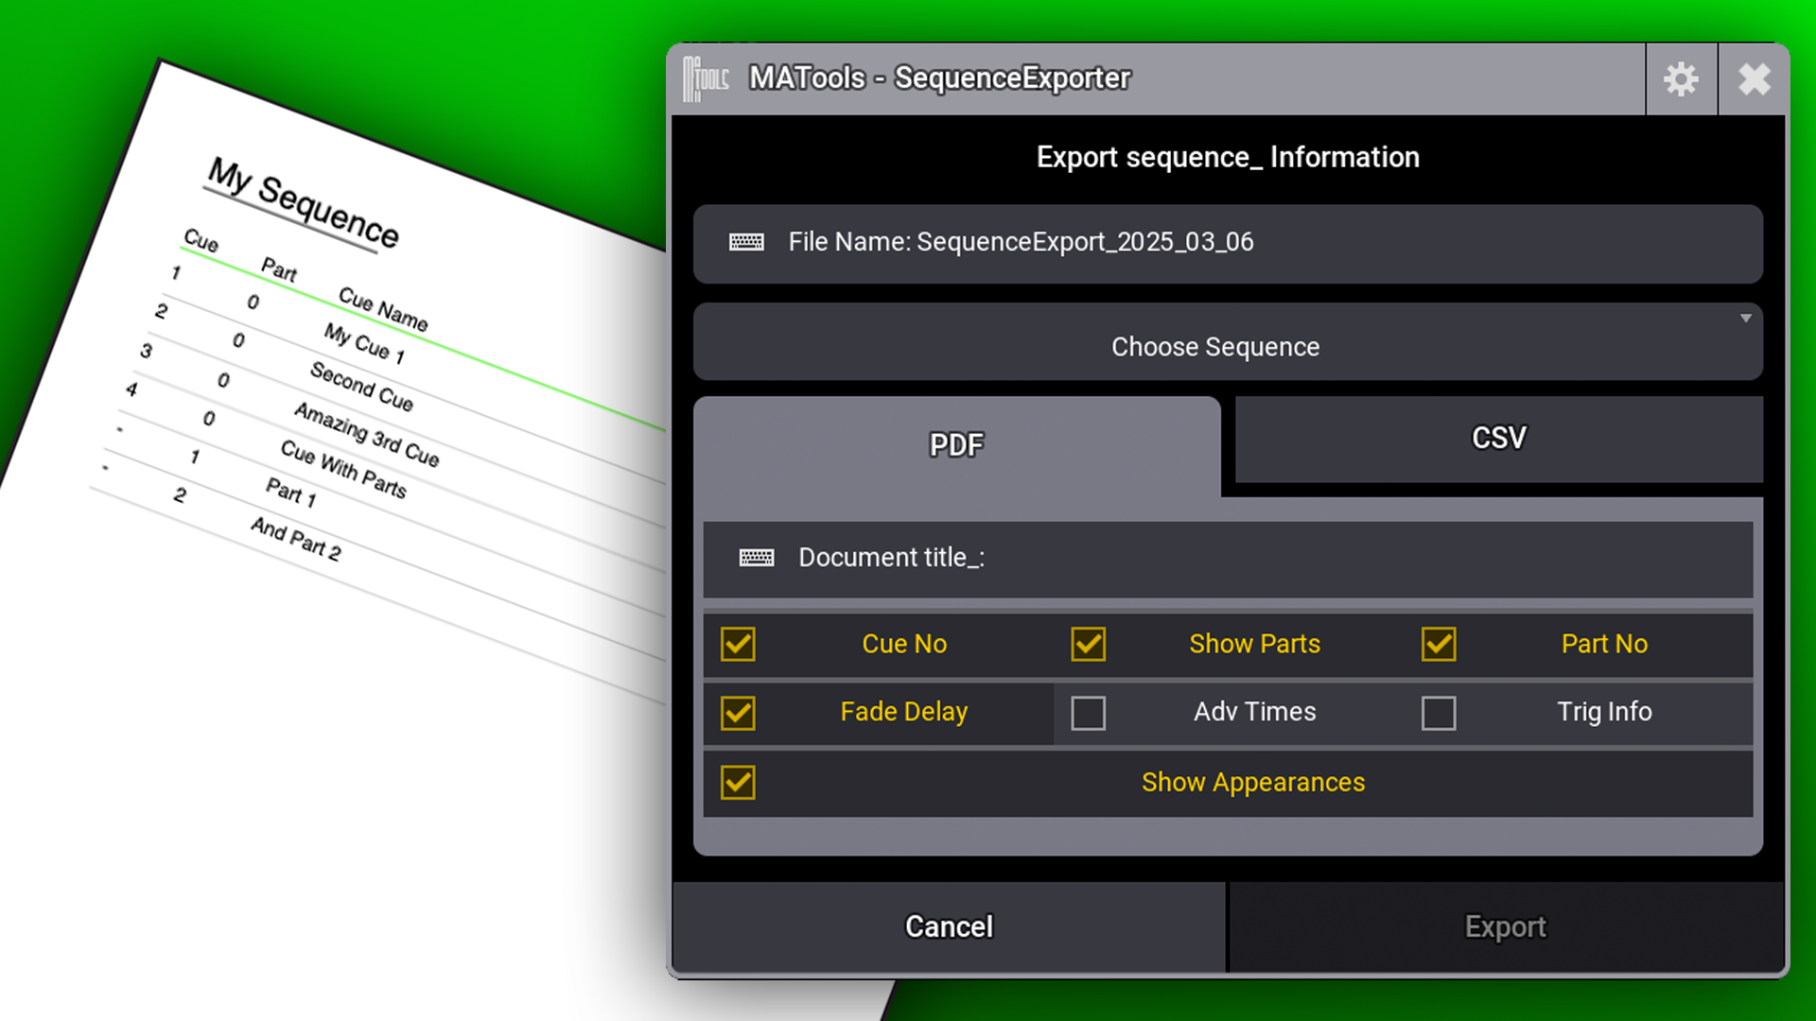Click the MATools logo icon
The height and width of the screenshot is (1021, 1816).
706,78
